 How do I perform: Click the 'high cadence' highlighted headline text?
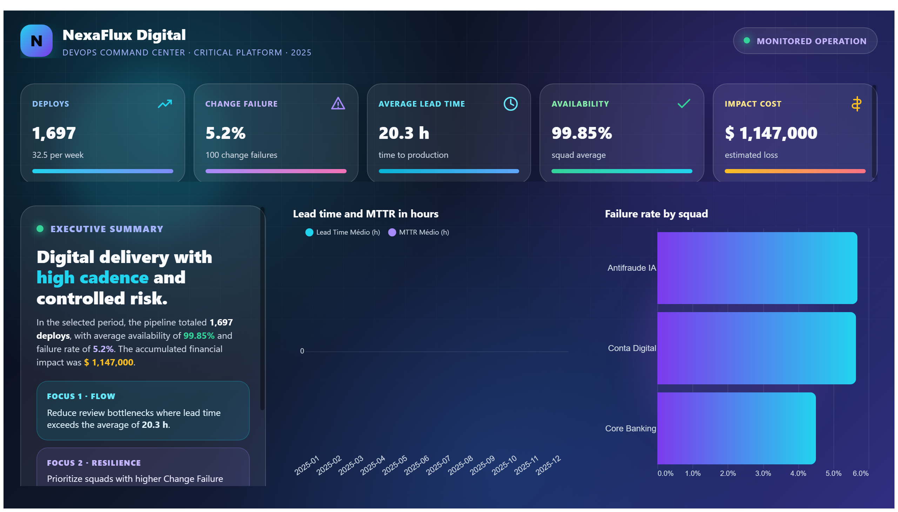point(93,278)
